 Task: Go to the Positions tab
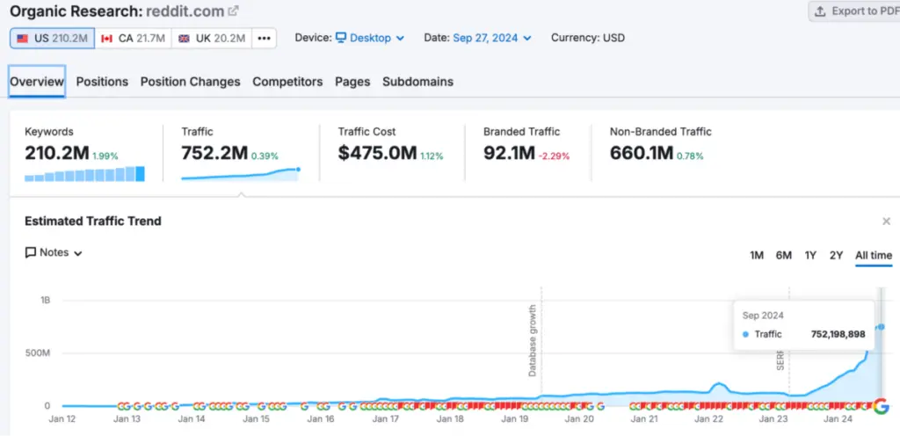tap(102, 82)
